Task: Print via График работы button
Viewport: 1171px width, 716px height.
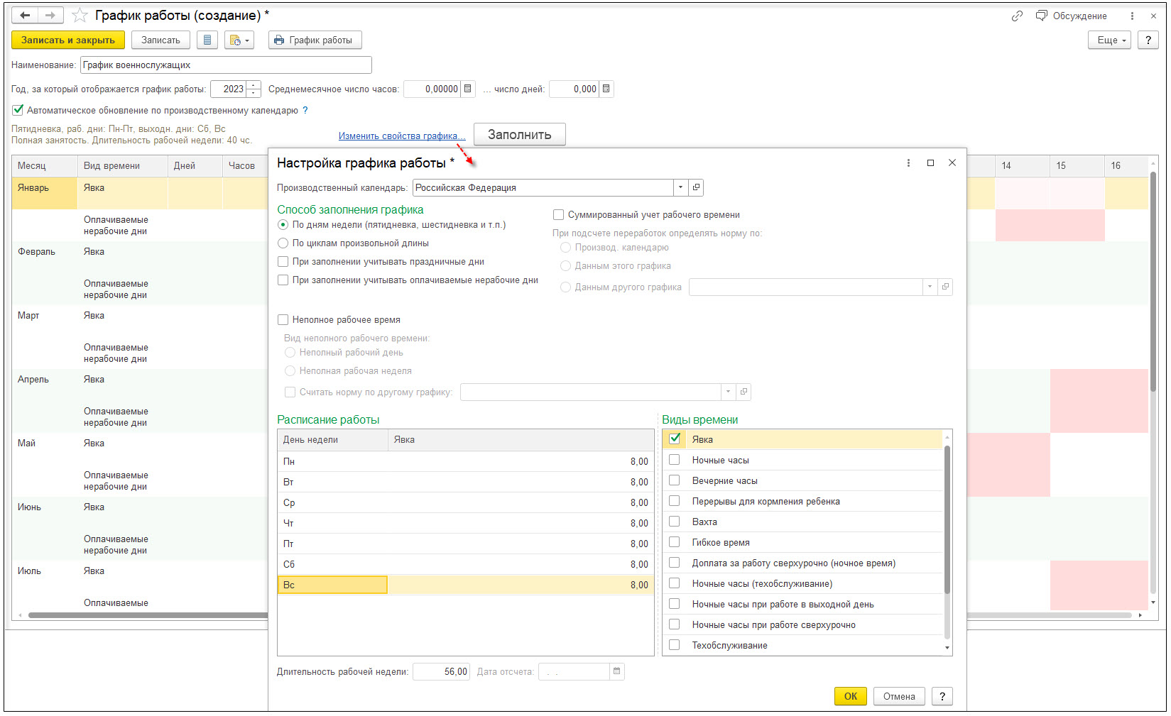Action: pos(315,40)
